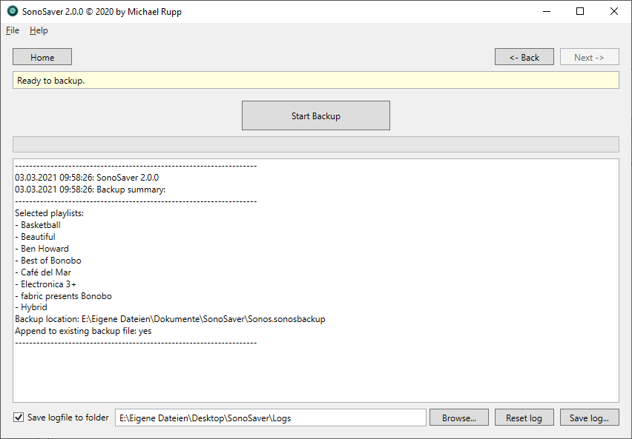Click the grayed-out Next button
The height and width of the screenshot is (439, 632).
coord(589,56)
